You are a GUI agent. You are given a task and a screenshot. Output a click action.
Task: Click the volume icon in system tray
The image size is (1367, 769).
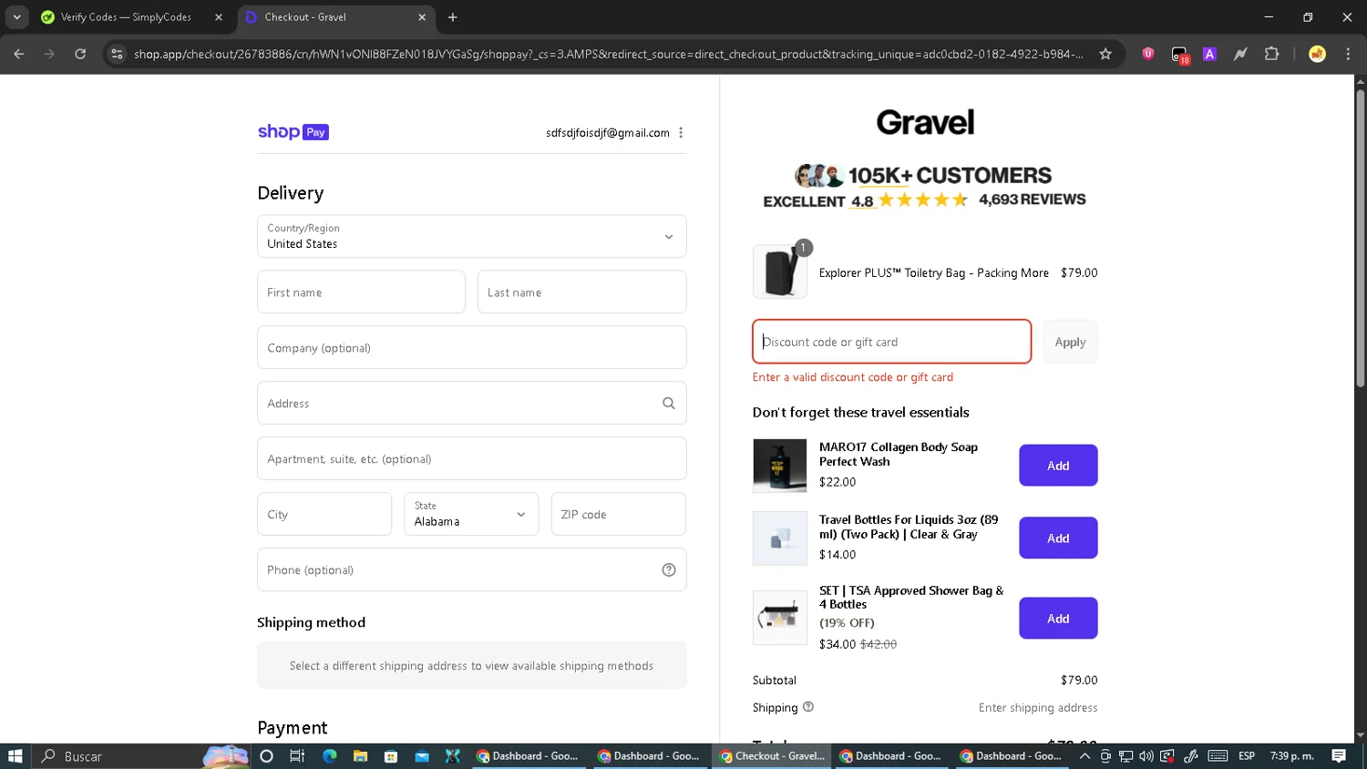[1146, 756]
